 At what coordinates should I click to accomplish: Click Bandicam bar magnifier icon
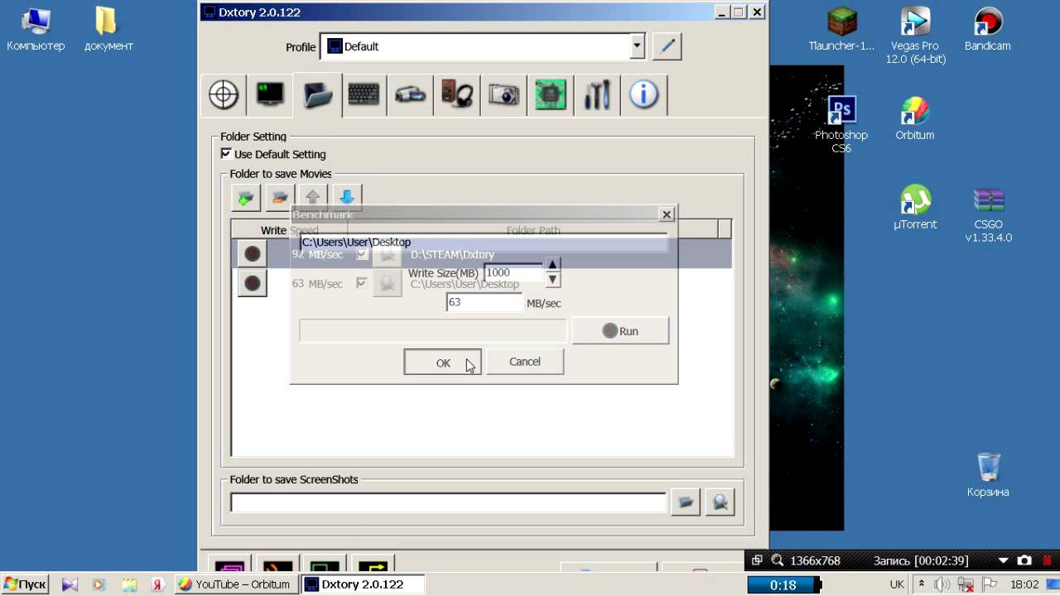tap(777, 560)
